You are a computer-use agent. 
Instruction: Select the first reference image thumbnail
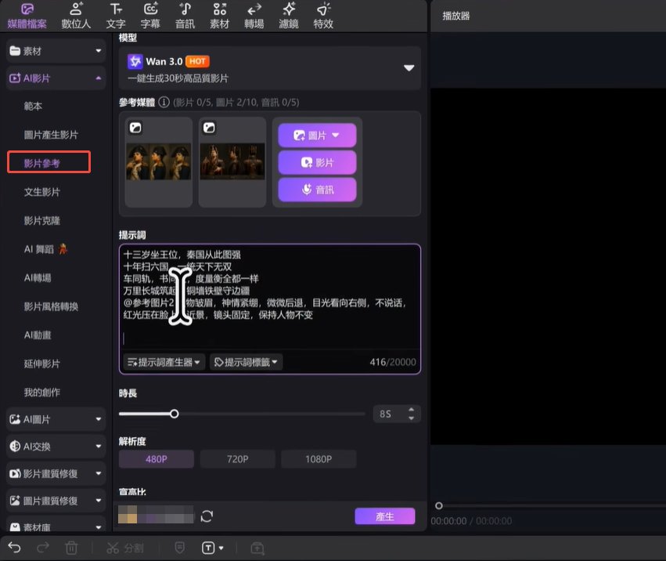point(158,161)
